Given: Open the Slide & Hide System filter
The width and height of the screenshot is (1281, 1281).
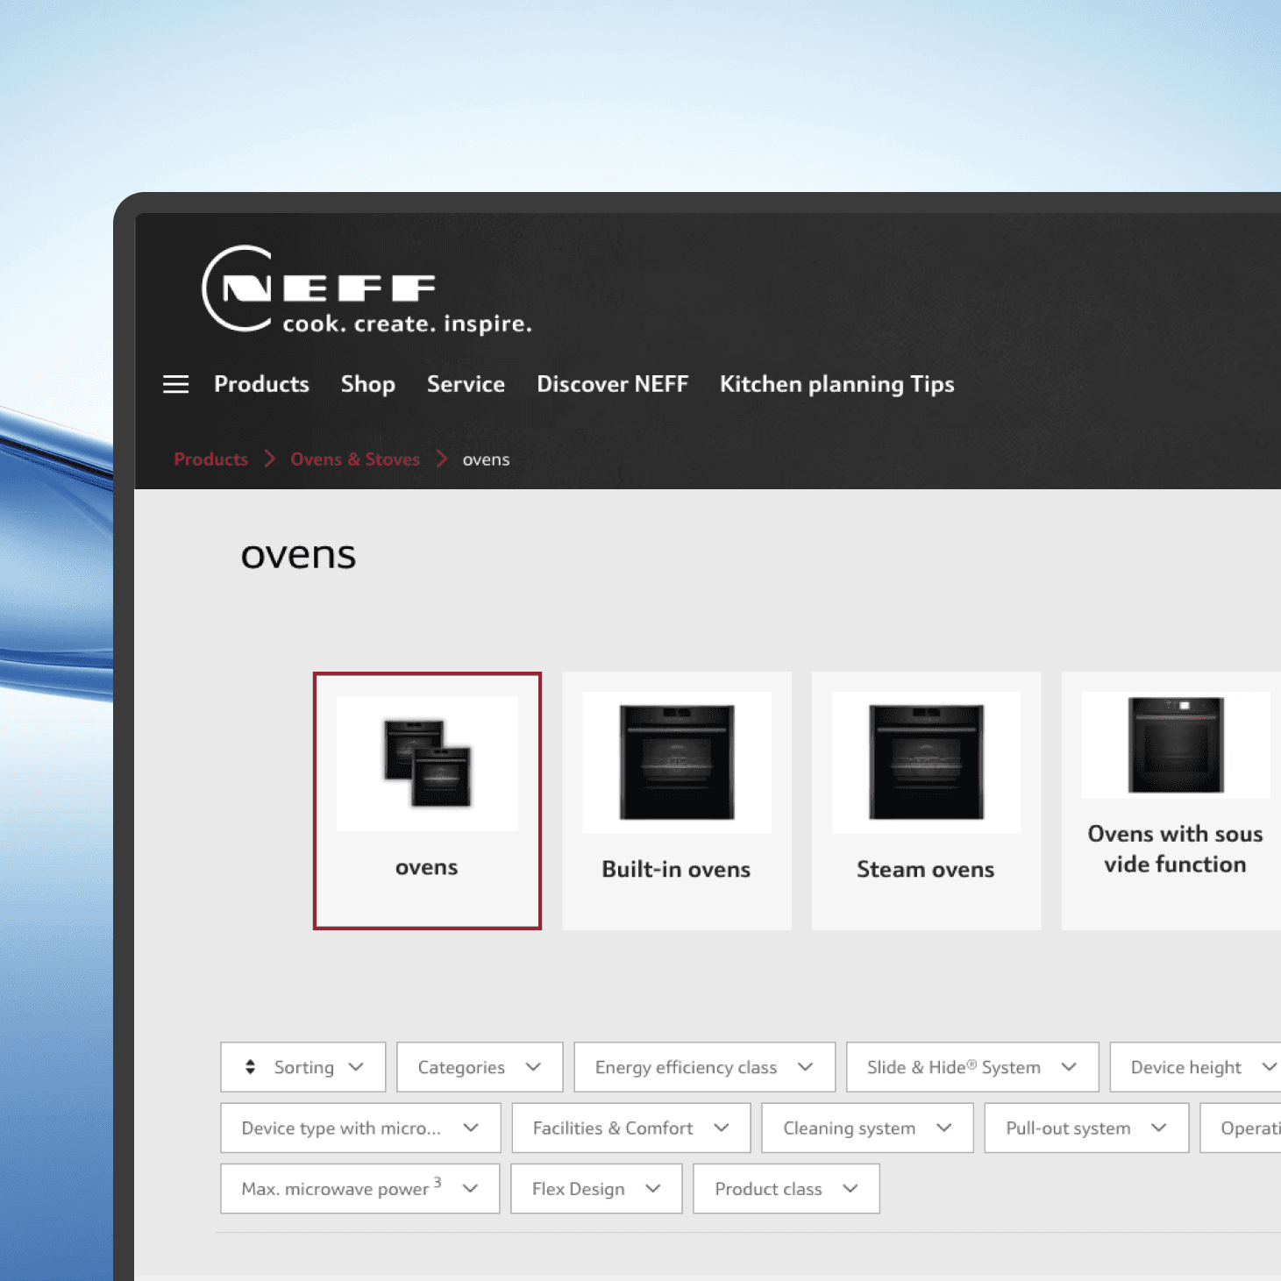Looking at the screenshot, I should (x=971, y=1067).
